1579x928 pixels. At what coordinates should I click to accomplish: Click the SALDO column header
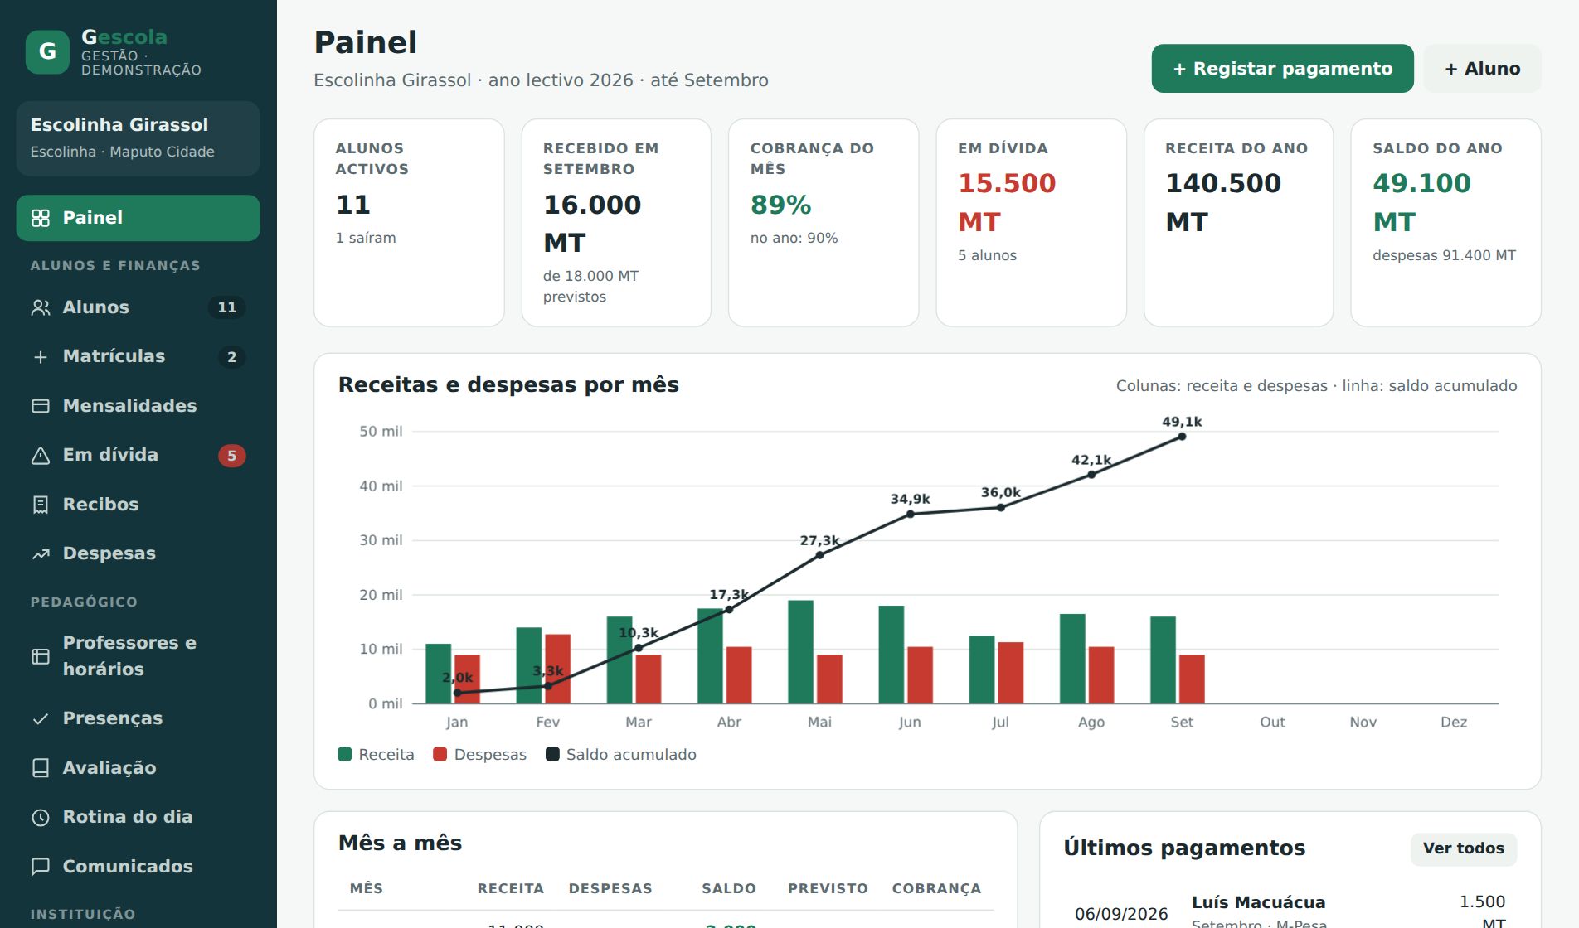click(x=728, y=888)
